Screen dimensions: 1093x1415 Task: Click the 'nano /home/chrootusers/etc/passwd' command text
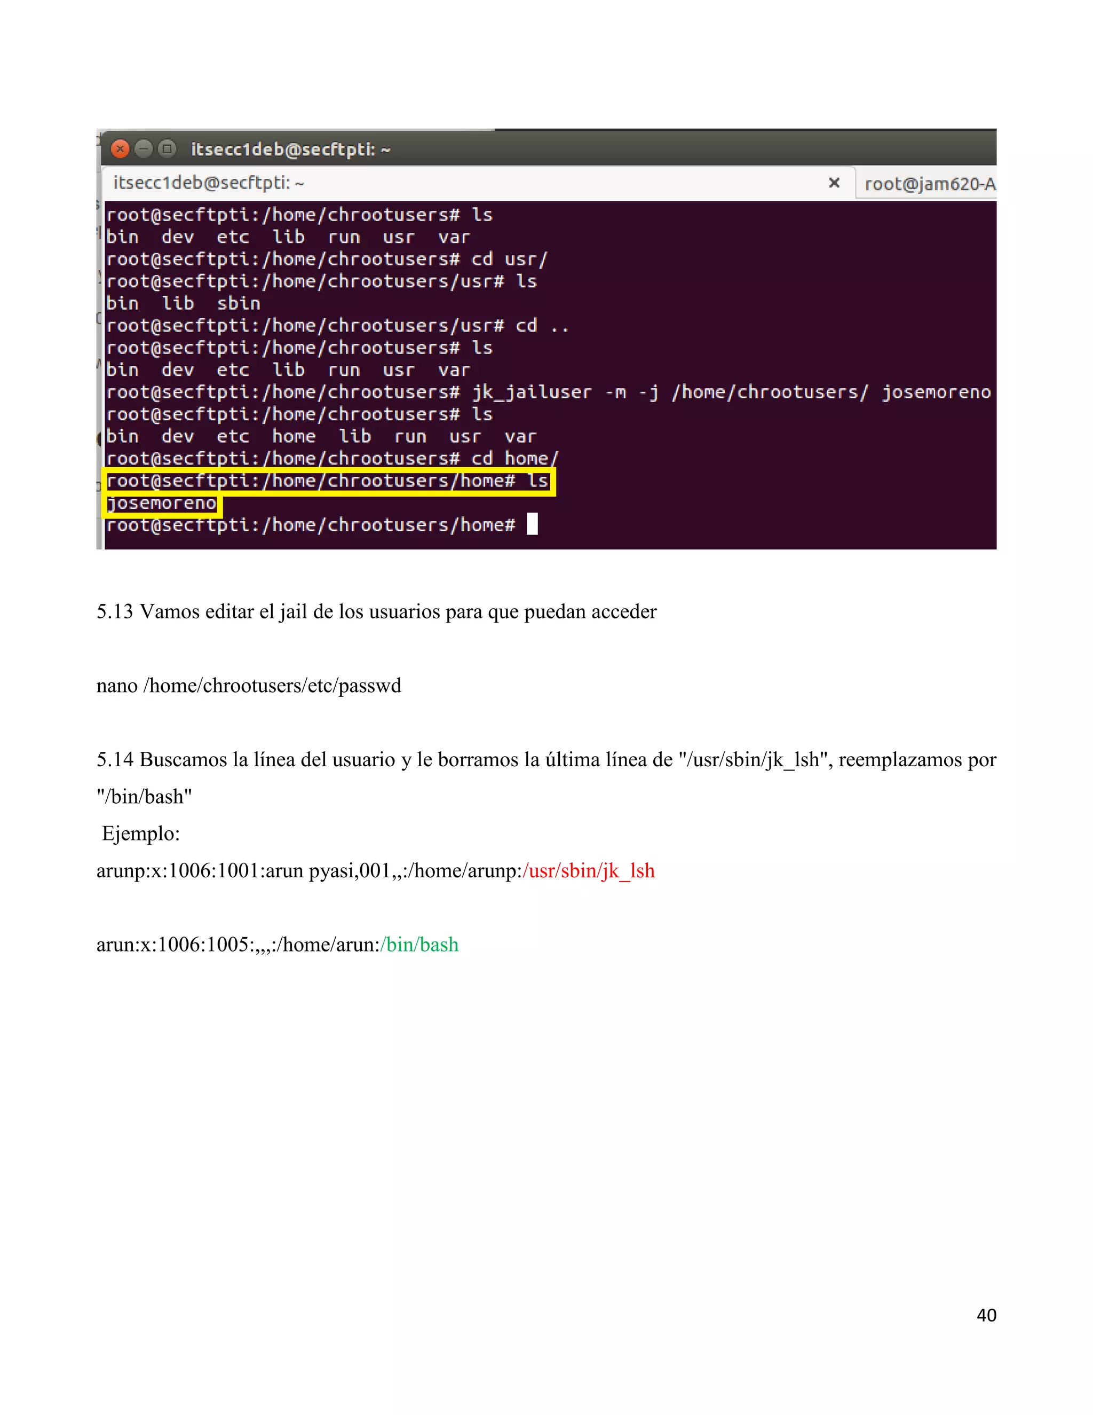point(249,686)
